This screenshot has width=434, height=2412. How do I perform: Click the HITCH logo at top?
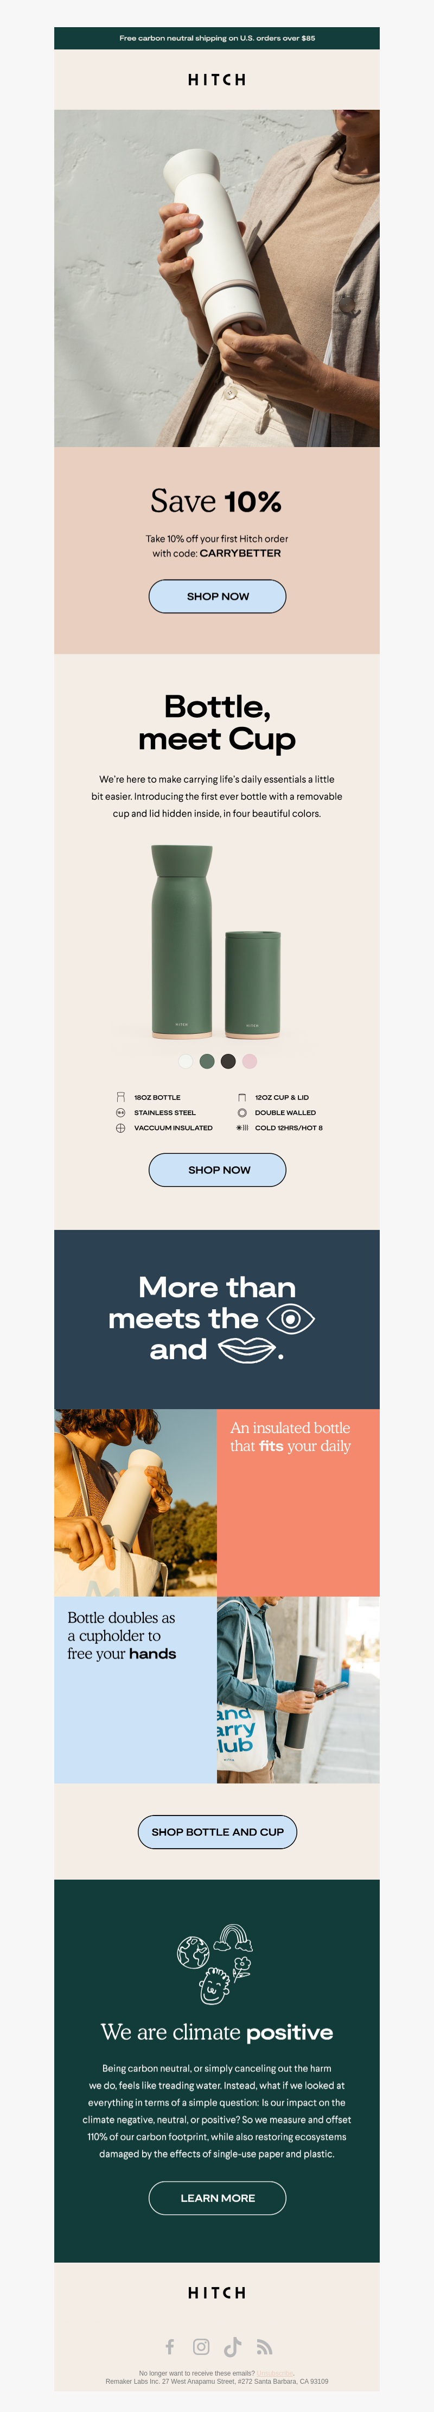click(217, 80)
